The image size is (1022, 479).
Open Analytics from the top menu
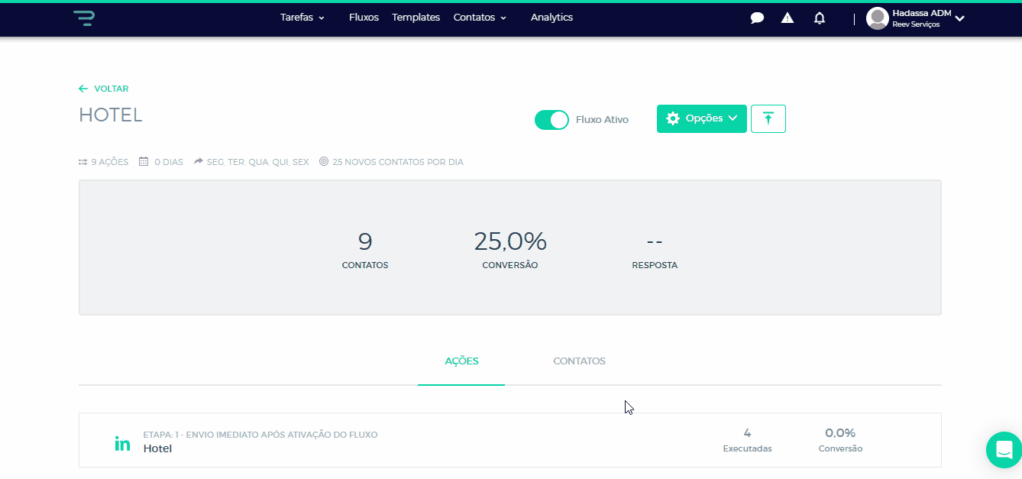click(551, 18)
